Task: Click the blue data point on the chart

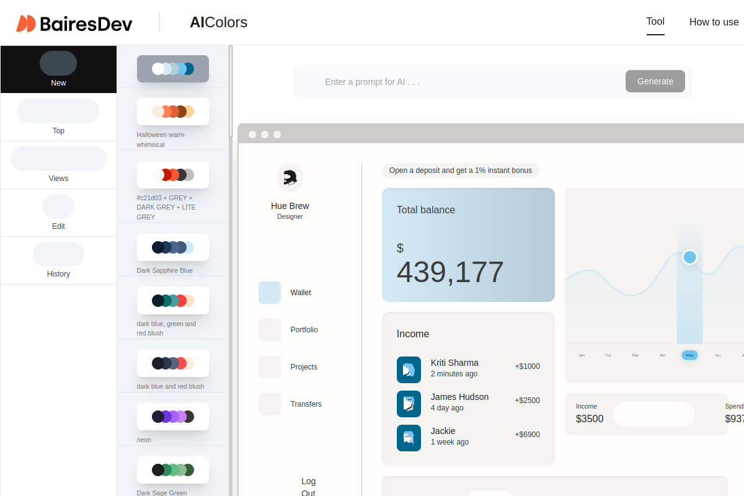Action: [x=689, y=257]
